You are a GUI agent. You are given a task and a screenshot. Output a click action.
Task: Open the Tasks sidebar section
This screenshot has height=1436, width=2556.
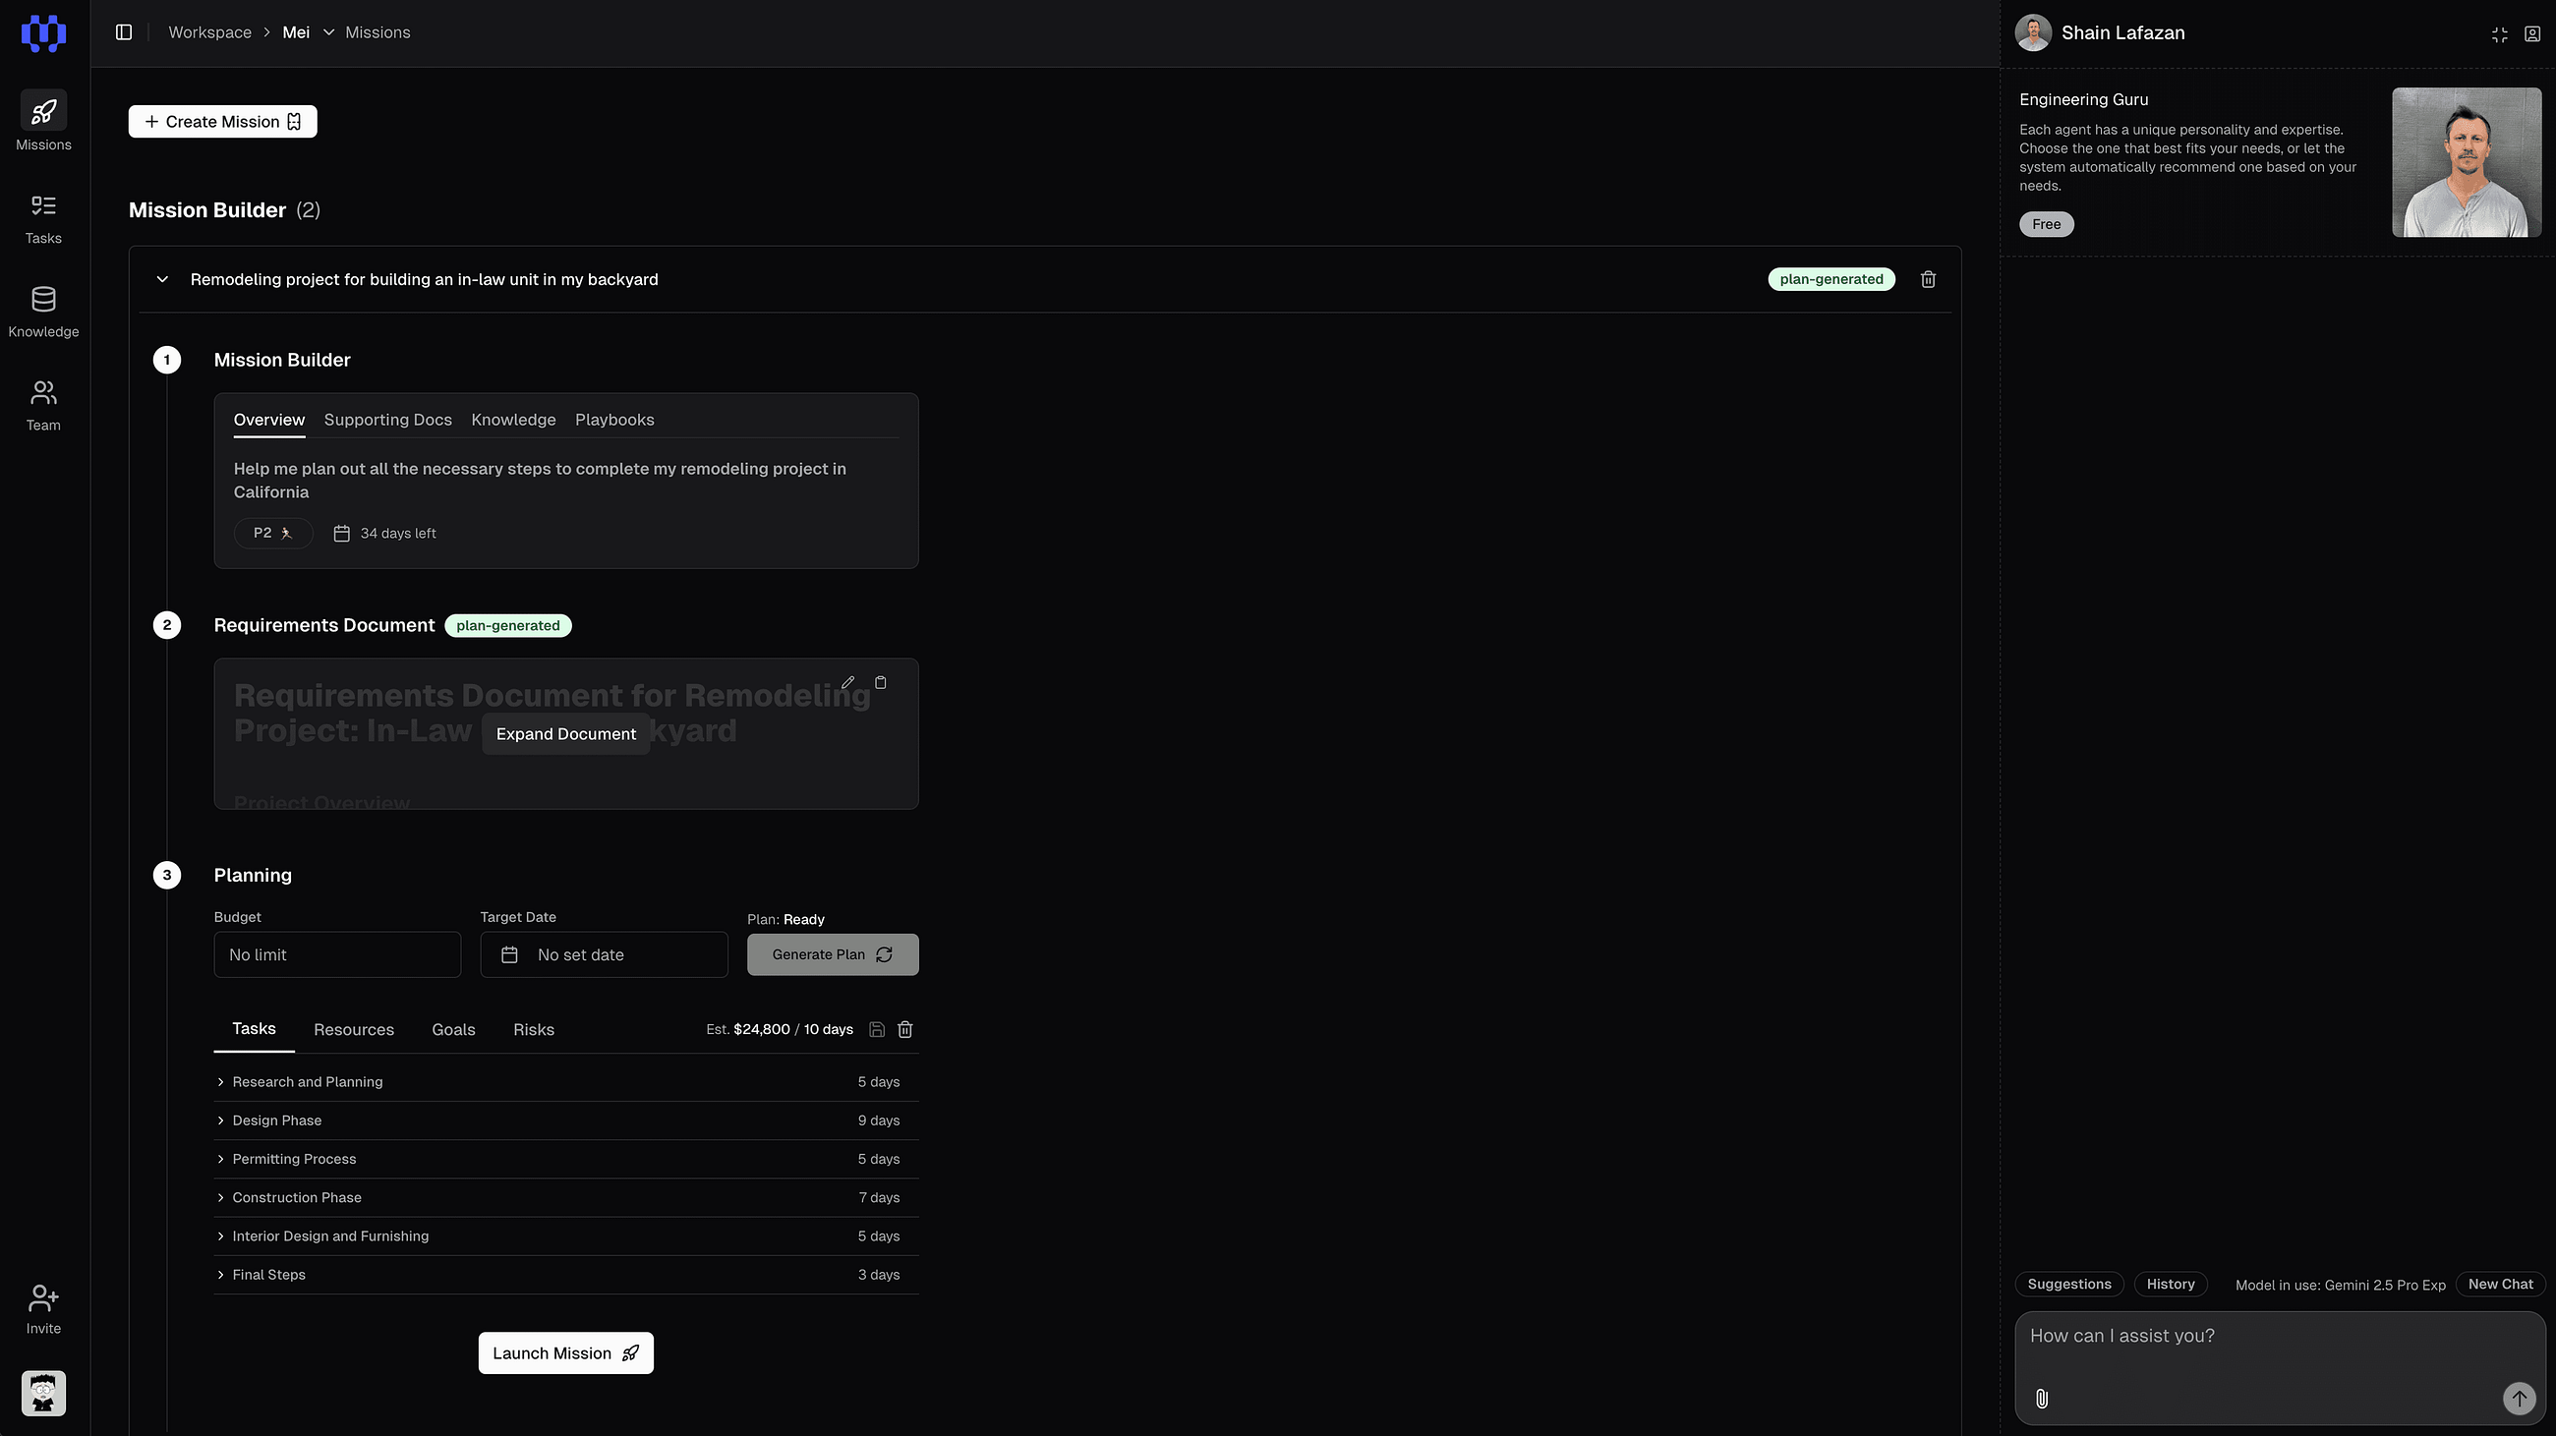point(42,218)
